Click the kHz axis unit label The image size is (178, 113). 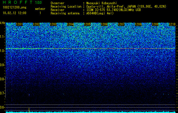(x=3, y=23)
